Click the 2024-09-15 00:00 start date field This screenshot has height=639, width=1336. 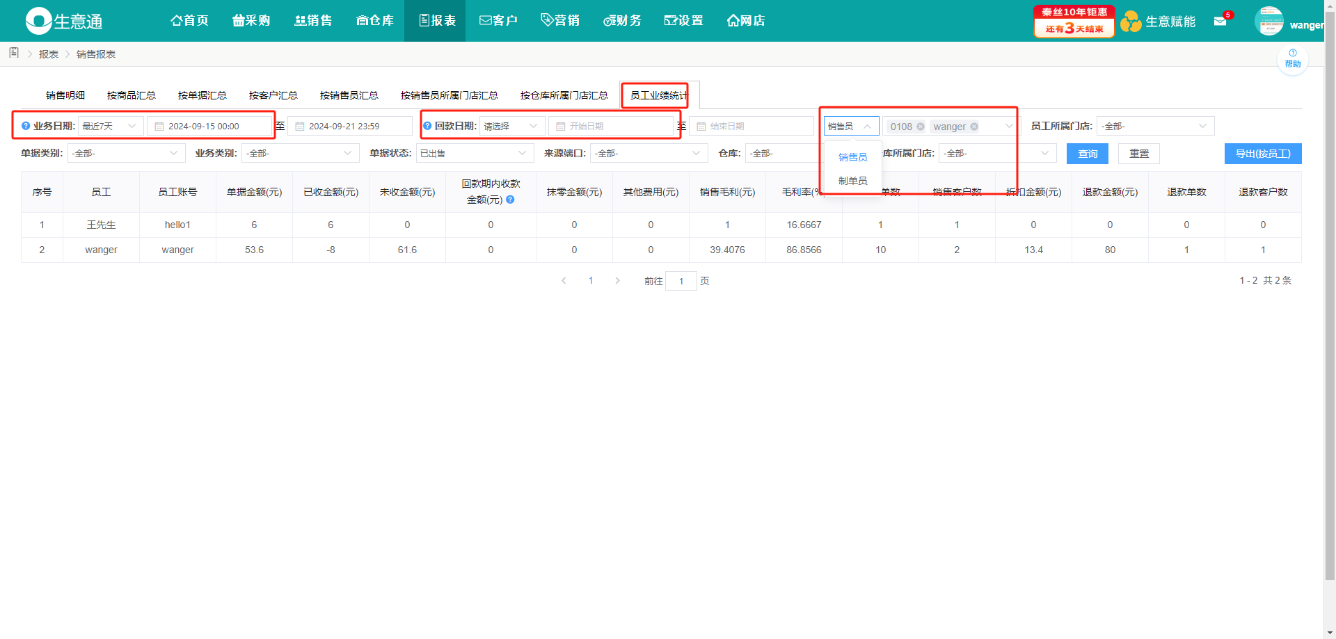[x=209, y=126]
